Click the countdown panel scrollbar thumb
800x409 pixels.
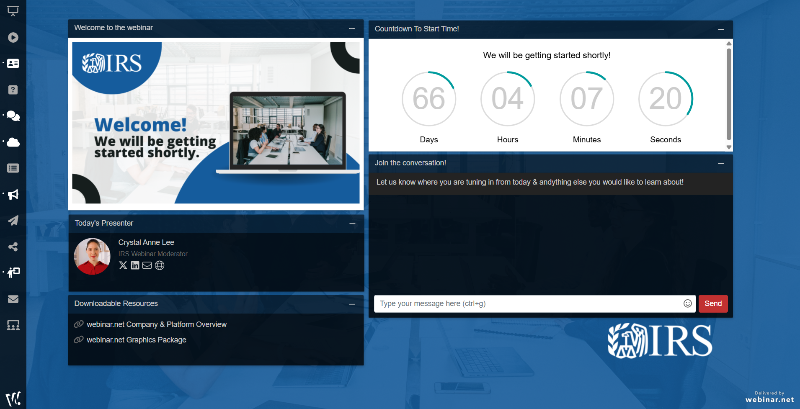point(729,94)
